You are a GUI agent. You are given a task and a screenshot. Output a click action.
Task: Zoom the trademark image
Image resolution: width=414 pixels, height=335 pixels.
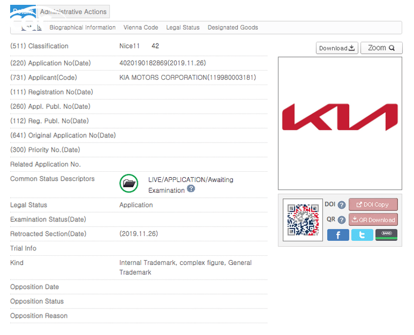click(x=381, y=48)
